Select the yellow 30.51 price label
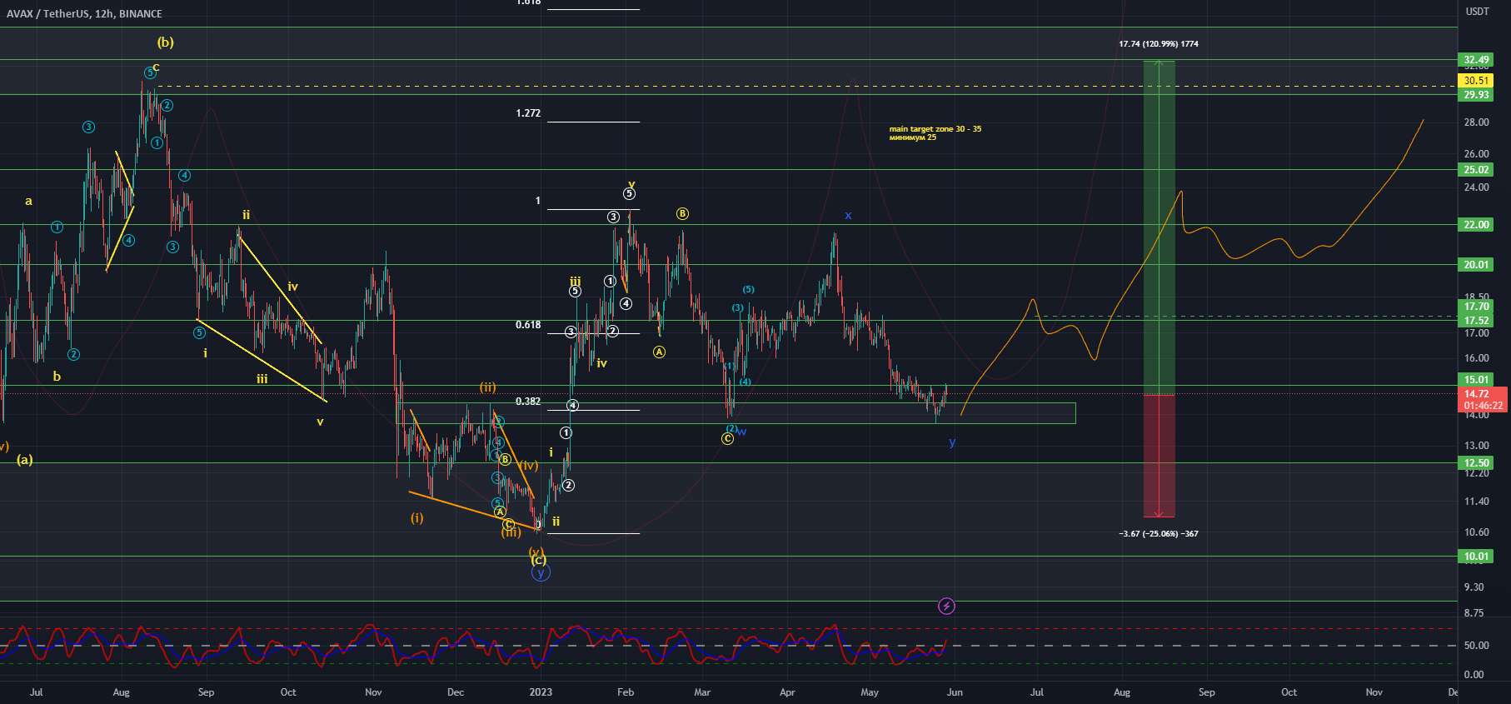This screenshot has width=1511, height=704. 1476,81
